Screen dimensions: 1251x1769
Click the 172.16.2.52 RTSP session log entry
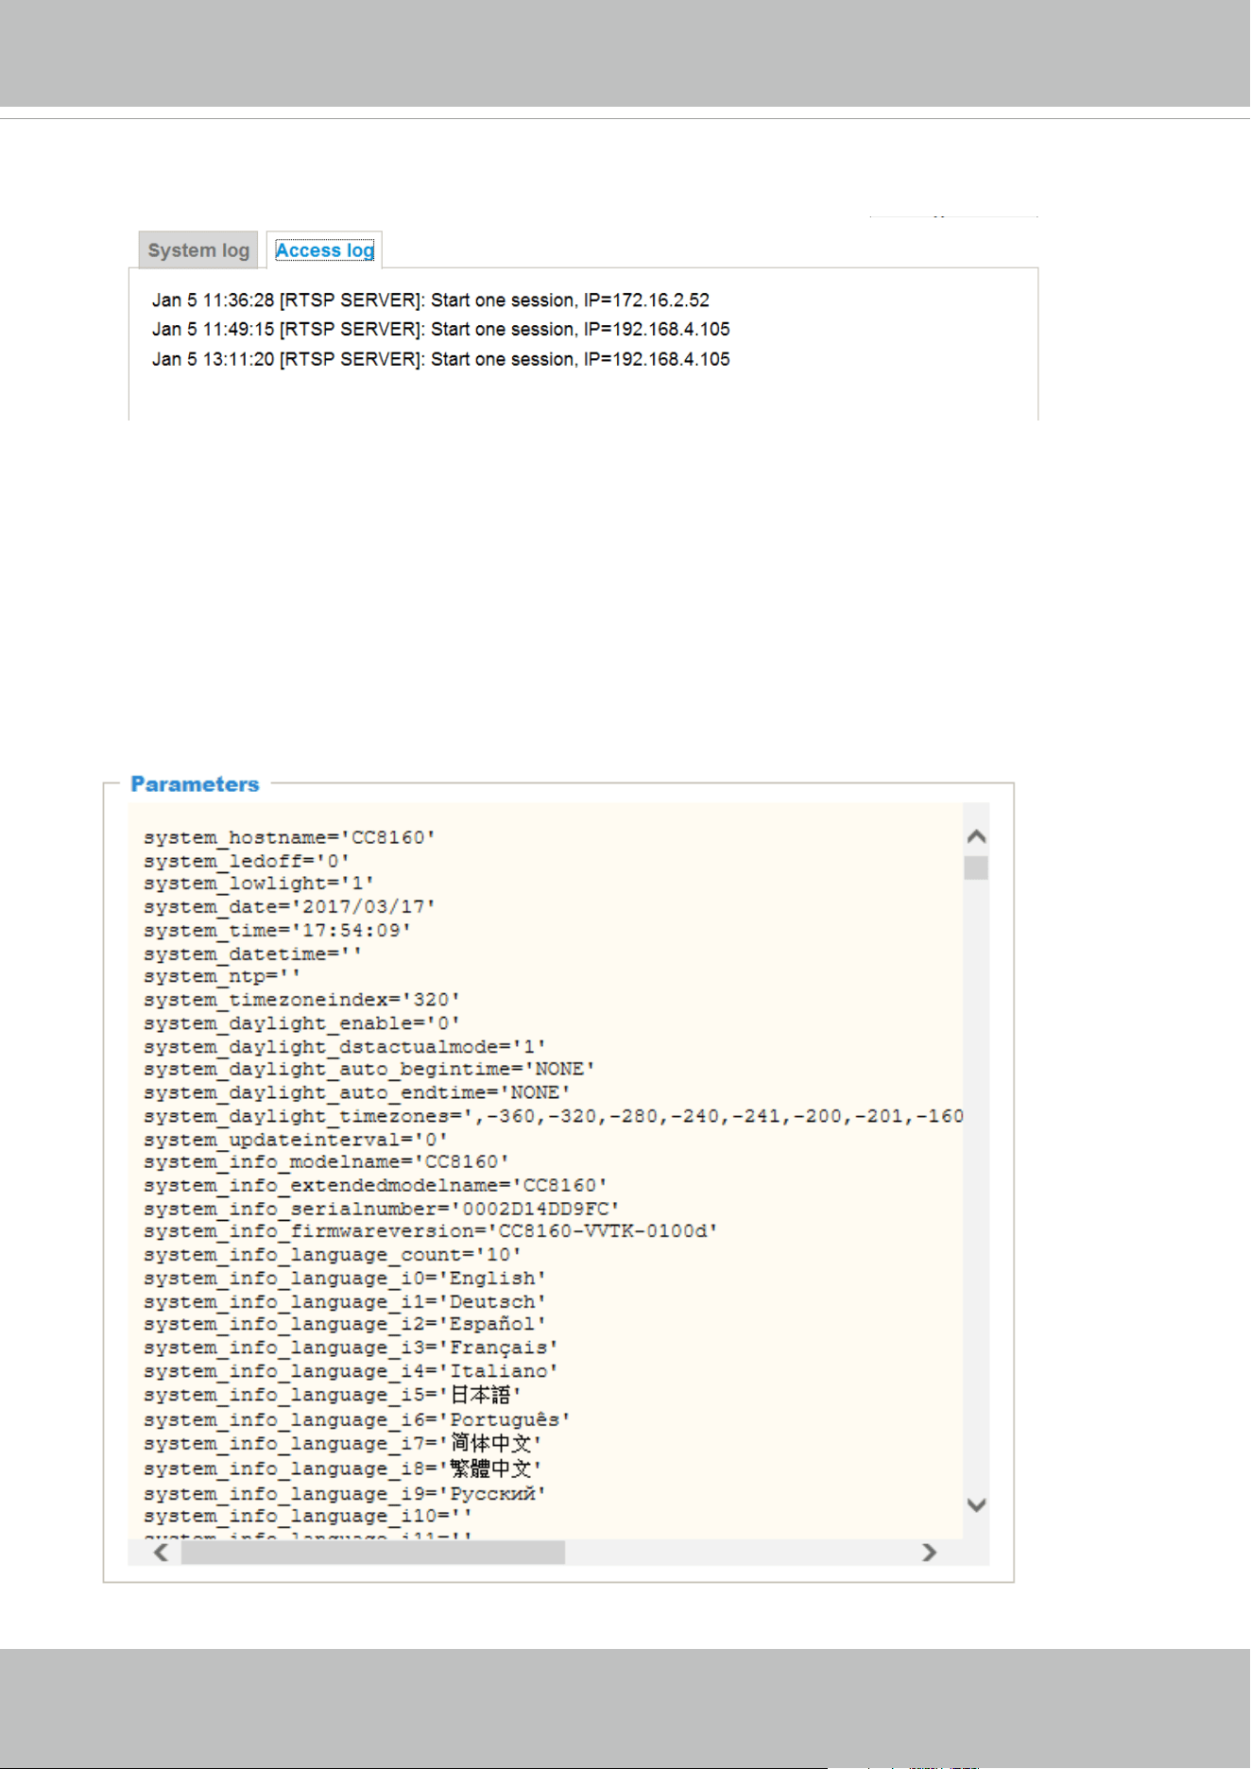pyautogui.click(x=431, y=301)
